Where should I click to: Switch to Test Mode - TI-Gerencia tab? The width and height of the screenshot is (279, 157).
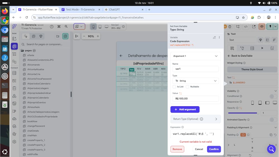coord(81,9)
